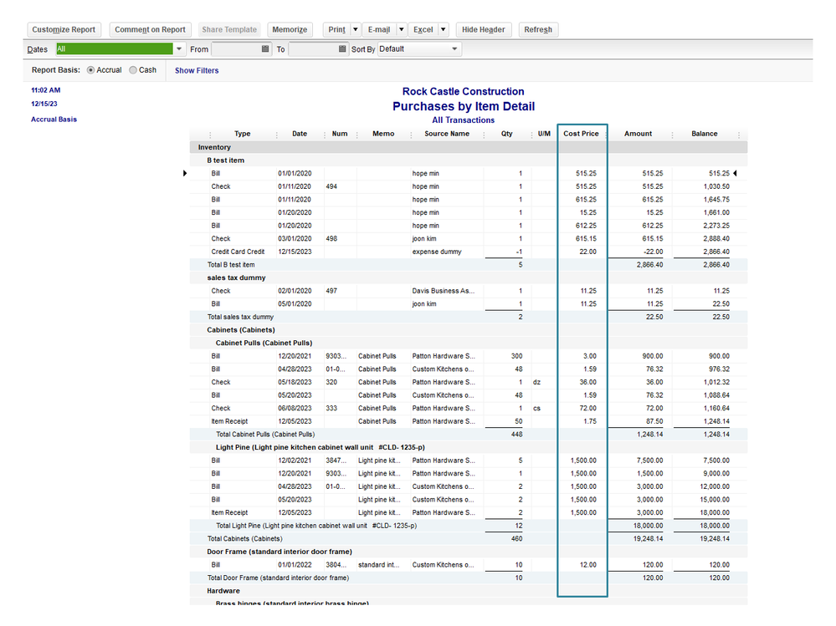Click the arrow marker right of the 515.25 balance
The image size is (836, 626).
(x=736, y=173)
